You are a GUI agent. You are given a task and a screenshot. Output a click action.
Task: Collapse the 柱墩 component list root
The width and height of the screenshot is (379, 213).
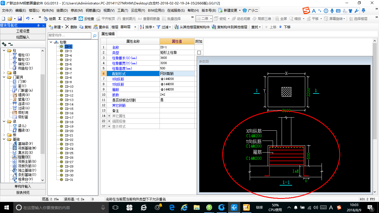pyautogui.click(x=51, y=42)
